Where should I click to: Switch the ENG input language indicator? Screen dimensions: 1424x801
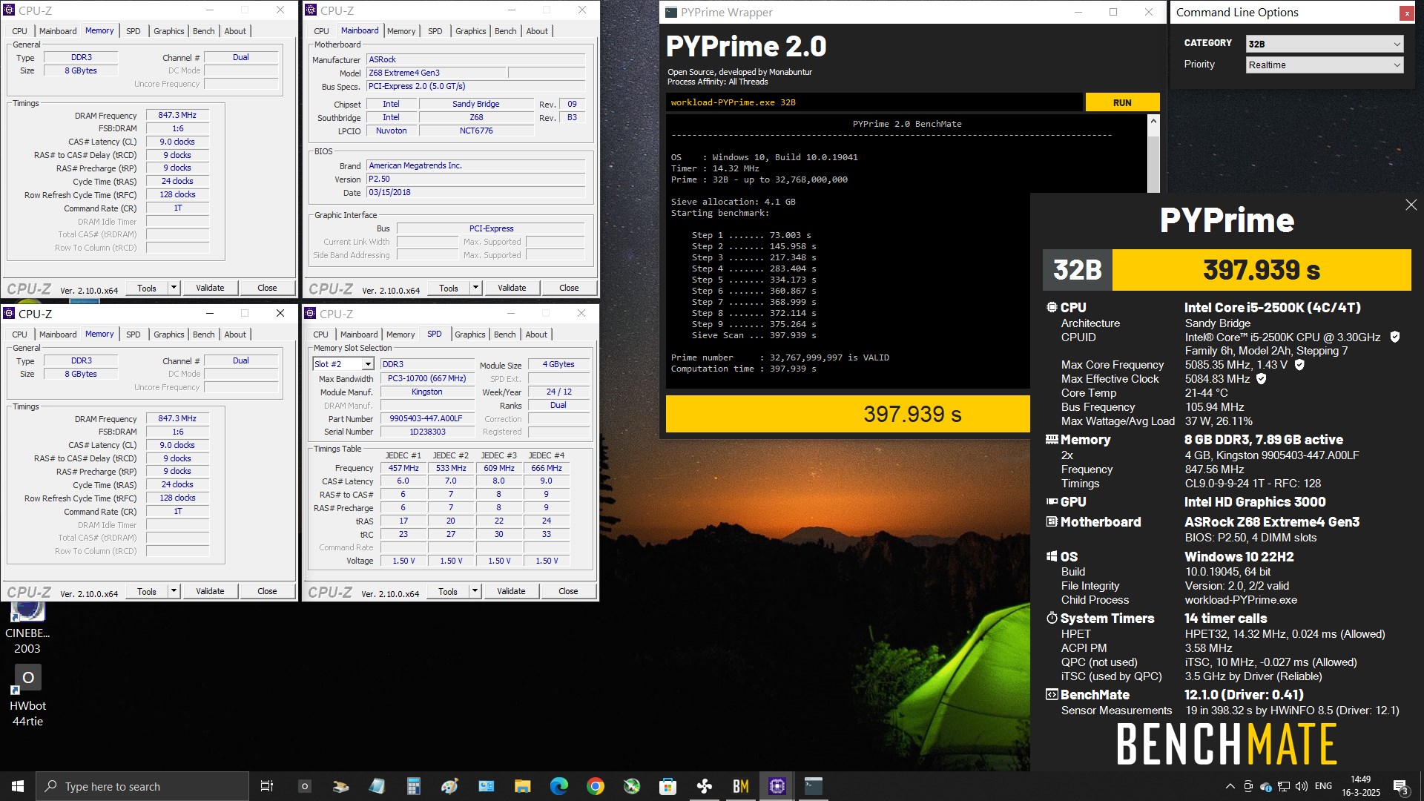pyautogui.click(x=1323, y=786)
